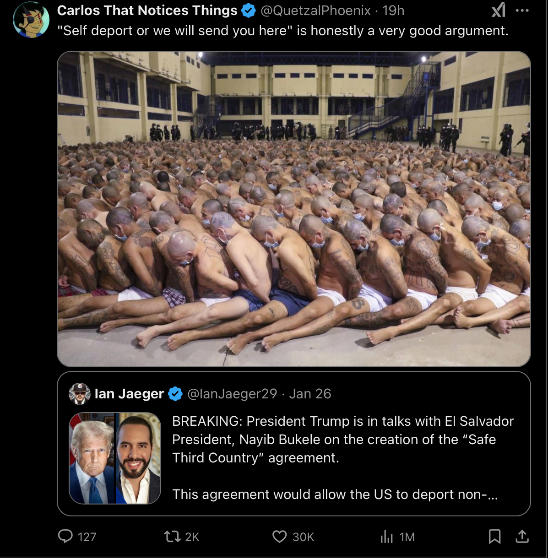Click the 30K likes count
The width and height of the screenshot is (548, 558).
(x=303, y=537)
